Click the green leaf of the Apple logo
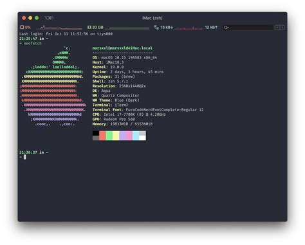 pyautogui.click(x=62, y=55)
